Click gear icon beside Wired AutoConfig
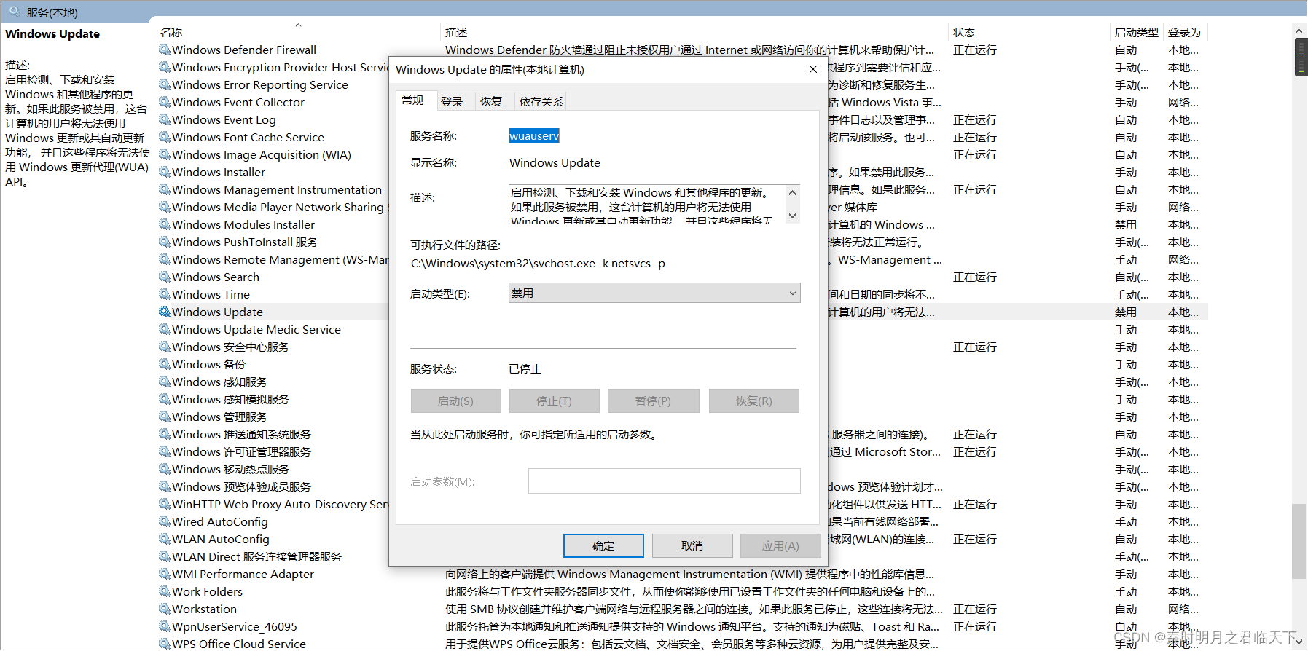This screenshot has width=1308, height=651. click(165, 521)
